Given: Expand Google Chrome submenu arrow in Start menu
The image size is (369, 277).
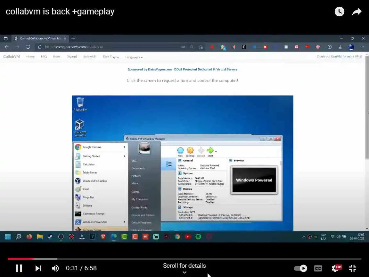Looking at the screenshot, I should (125, 147).
